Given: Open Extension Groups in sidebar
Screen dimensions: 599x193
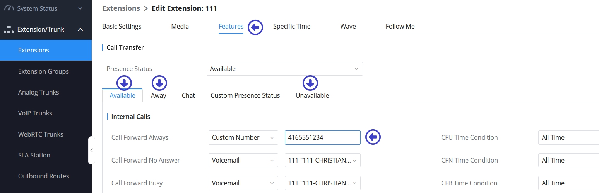Looking at the screenshot, I should point(43,71).
